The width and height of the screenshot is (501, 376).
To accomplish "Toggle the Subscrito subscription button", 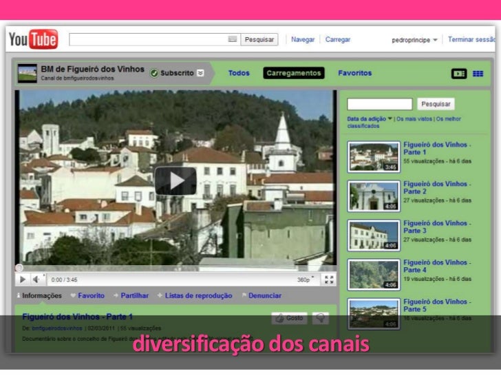I will 173,73.
